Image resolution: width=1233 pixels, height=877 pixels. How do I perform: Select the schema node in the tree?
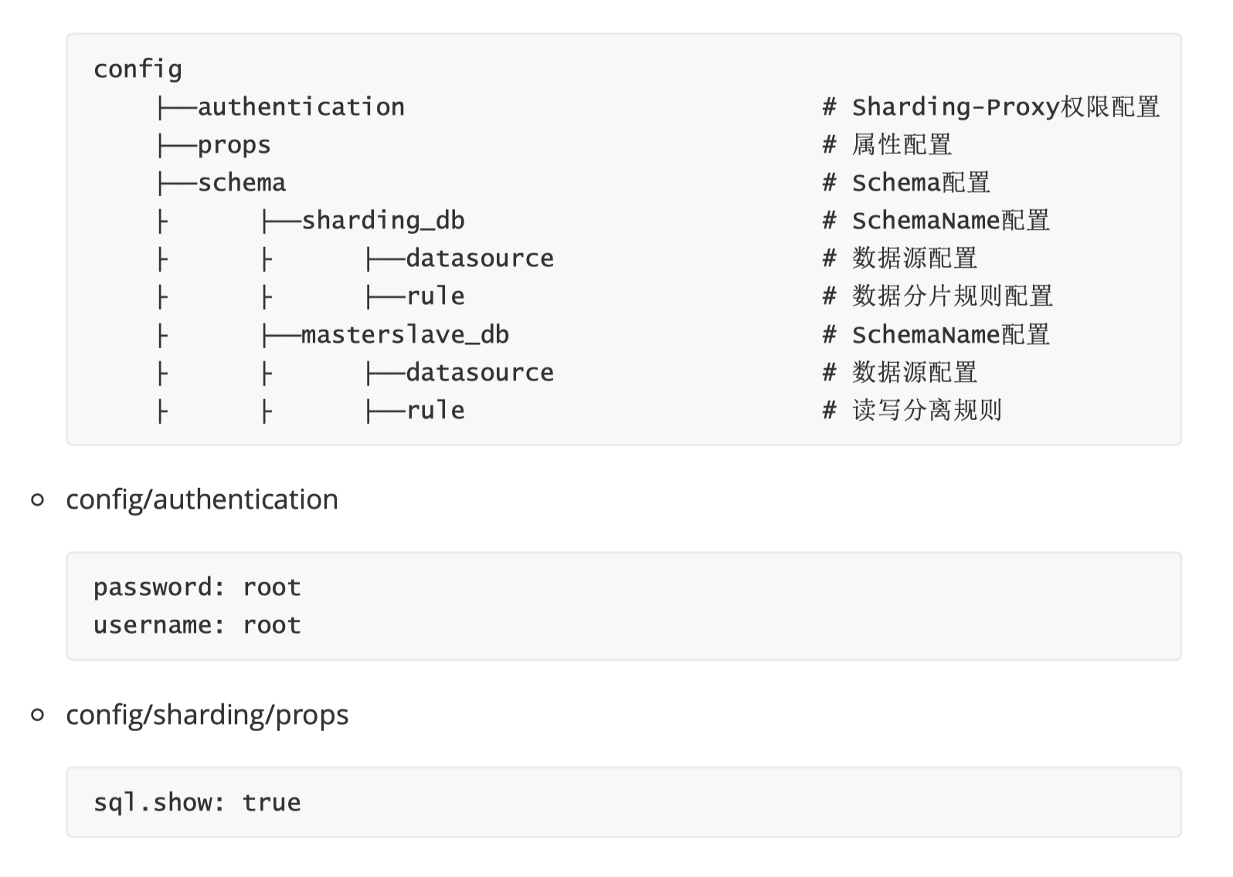pos(241,183)
